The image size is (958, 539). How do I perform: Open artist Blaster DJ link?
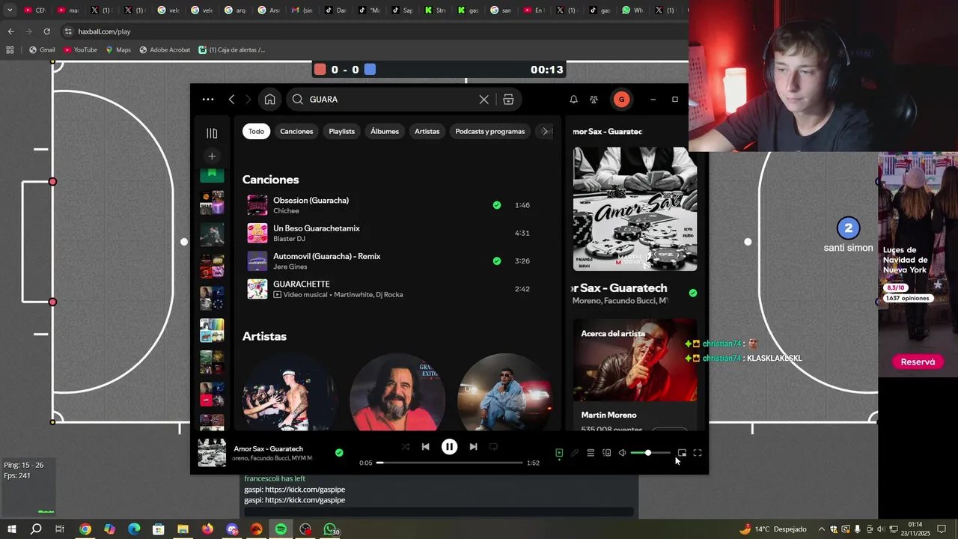289,239
